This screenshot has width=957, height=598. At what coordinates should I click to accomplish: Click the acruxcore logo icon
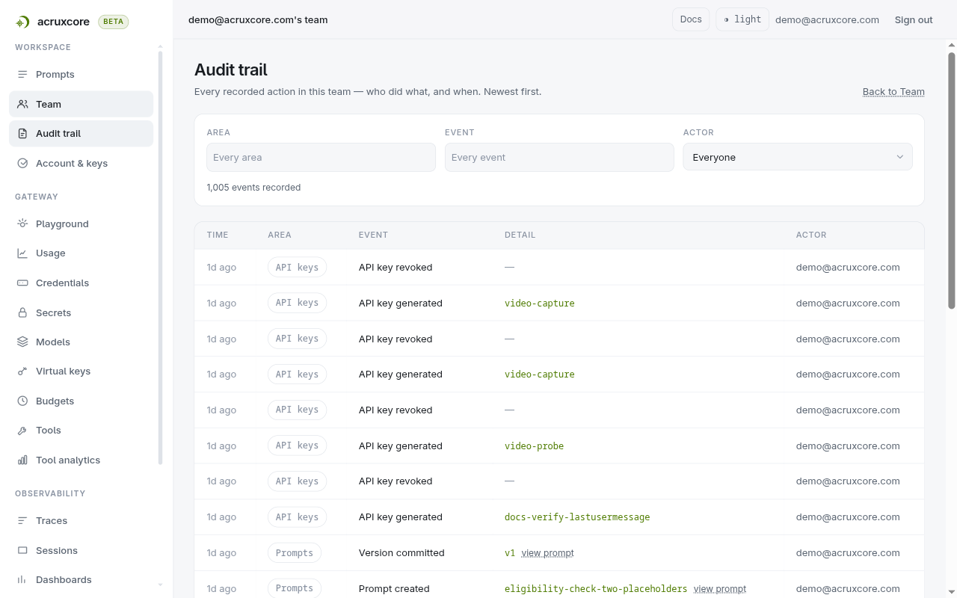point(22,22)
